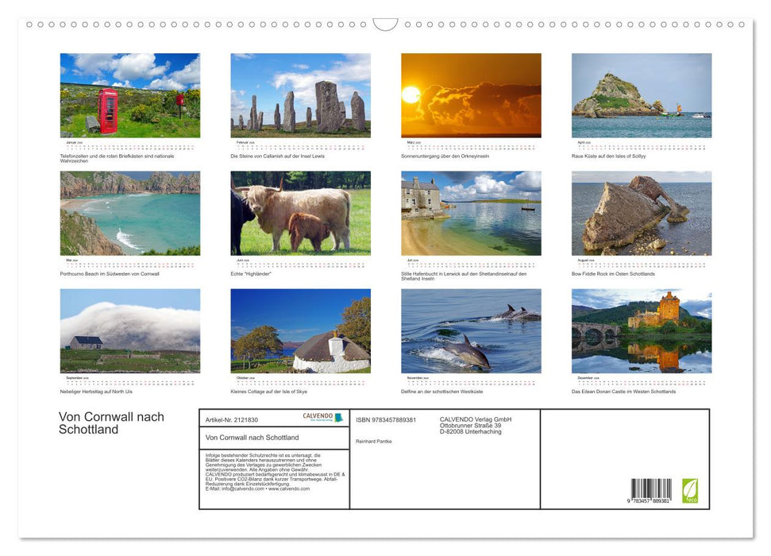Select the November dolphins image
This screenshot has width=771, height=556.
pyautogui.click(x=471, y=332)
